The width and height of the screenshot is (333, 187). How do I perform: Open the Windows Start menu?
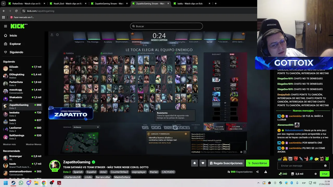5,183
